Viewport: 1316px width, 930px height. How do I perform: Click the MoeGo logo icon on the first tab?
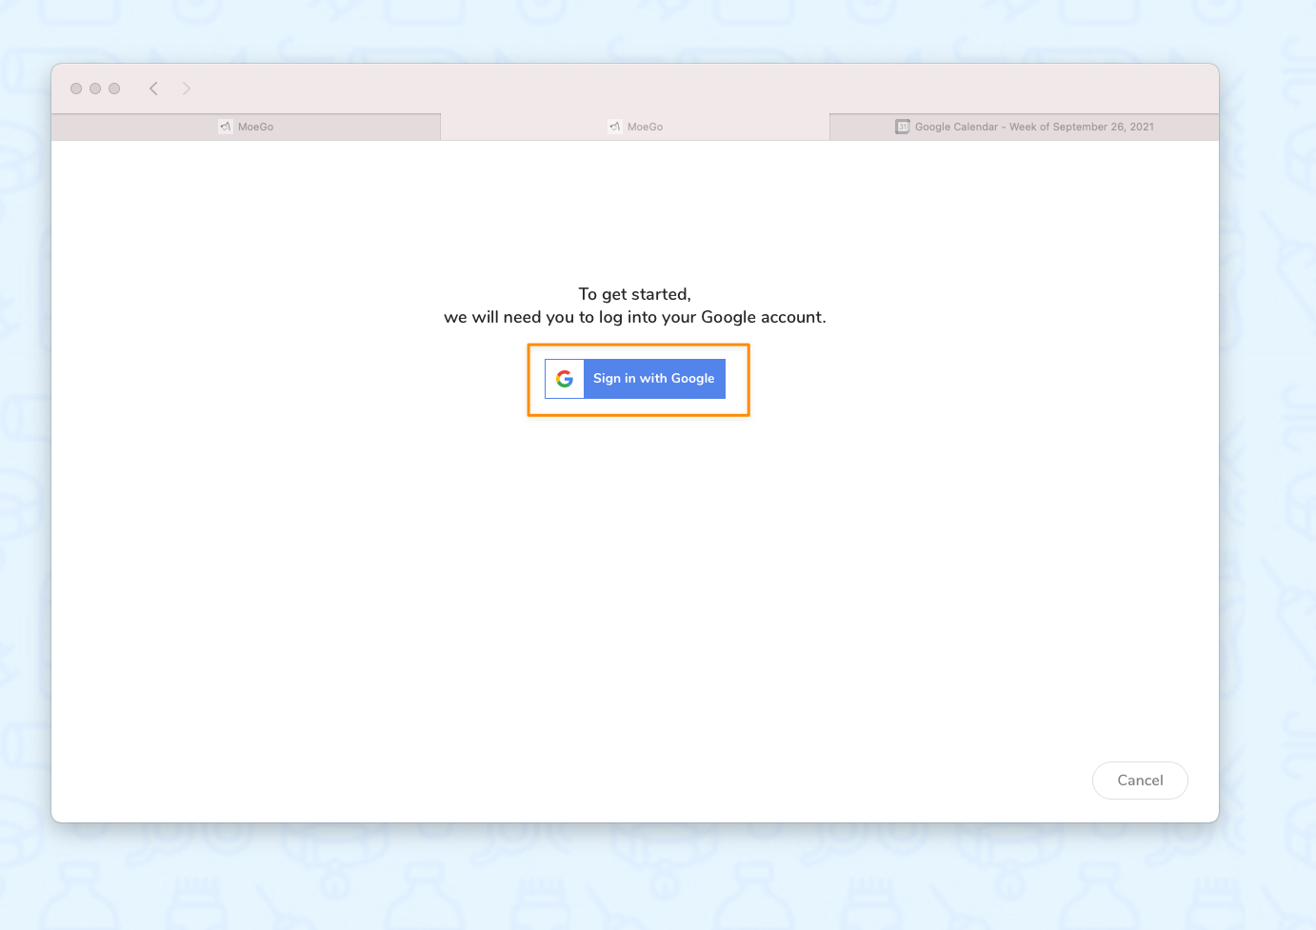click(226, 127)
